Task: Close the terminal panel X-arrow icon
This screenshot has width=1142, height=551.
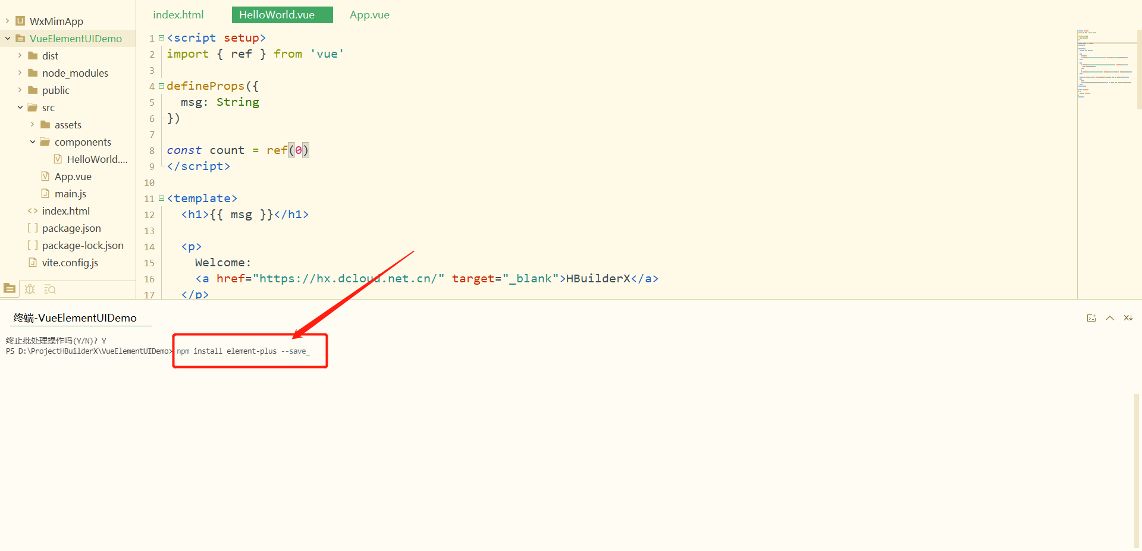Action: 1128,318
